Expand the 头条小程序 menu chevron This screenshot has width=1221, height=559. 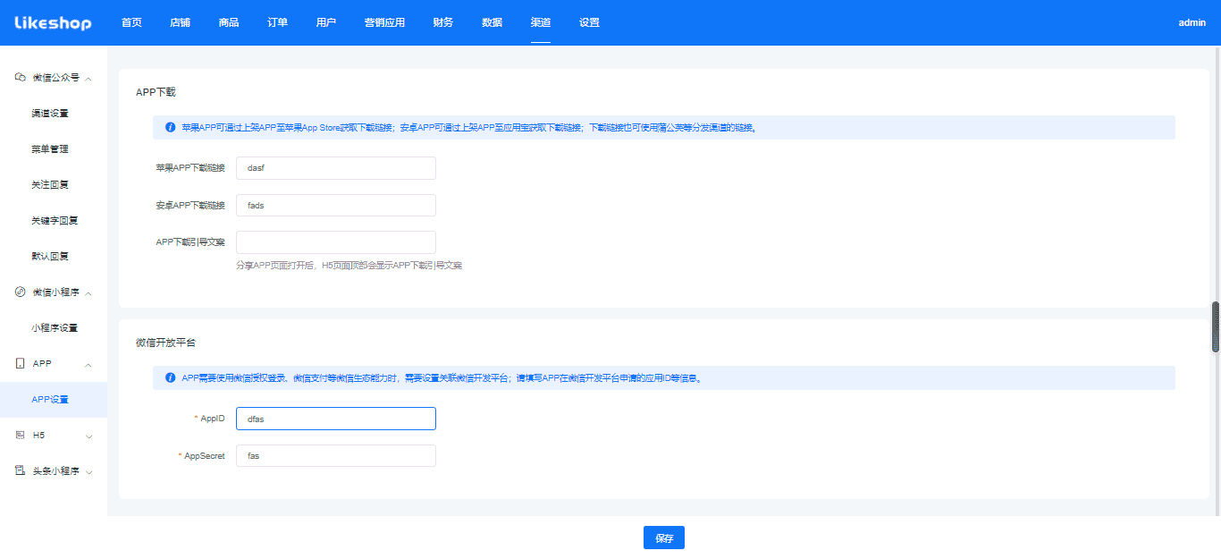(x=88, y=471)
